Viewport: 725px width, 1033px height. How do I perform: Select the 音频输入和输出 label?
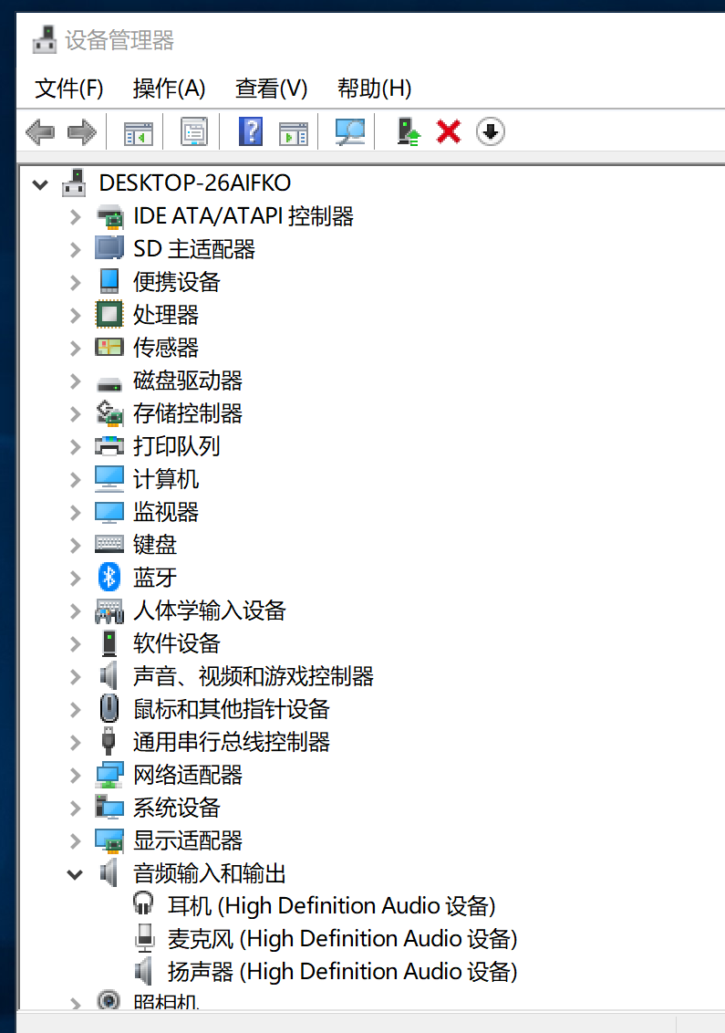click(210, 873)
